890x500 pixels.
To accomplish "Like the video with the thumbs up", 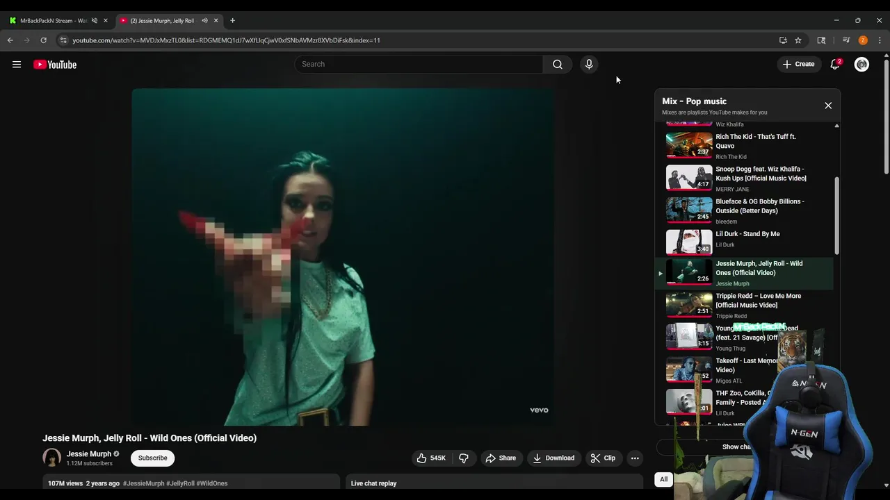I will tap(431, 458).
